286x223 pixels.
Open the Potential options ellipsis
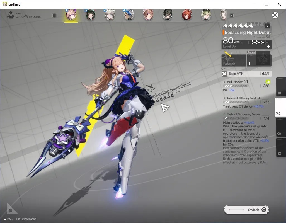point(243,64)
